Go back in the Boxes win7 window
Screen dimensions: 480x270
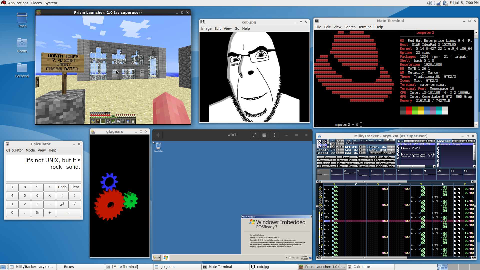(158, 135)
